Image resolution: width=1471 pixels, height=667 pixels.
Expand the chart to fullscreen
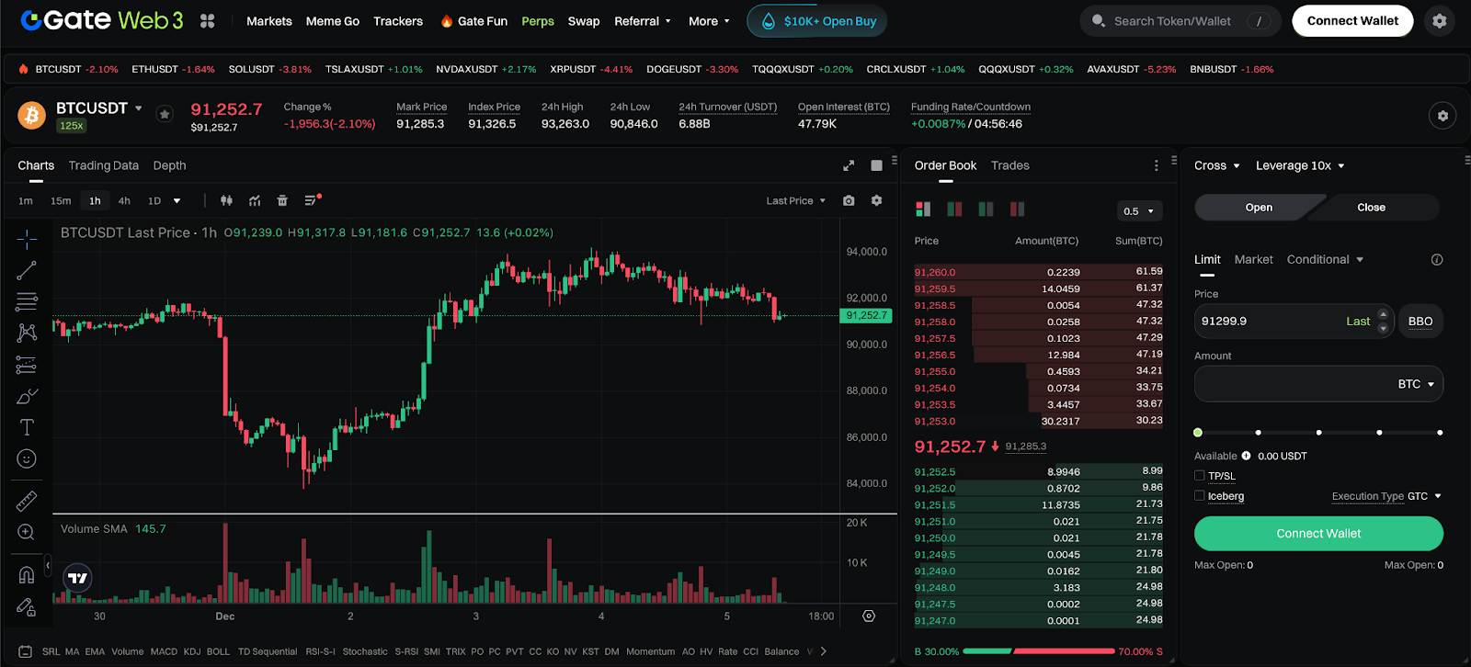tap(849, 165)
